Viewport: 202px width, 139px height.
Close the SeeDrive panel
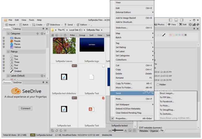pyautogui.click(x=47, y=82)
